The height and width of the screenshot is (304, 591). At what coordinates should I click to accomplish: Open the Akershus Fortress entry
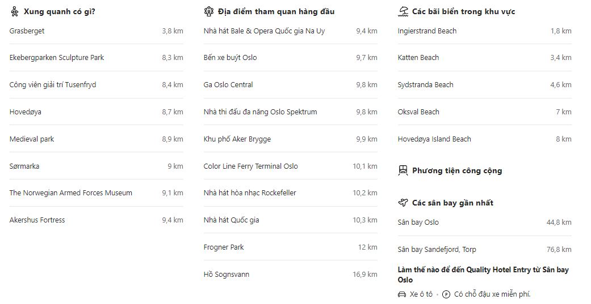pyautogui.click(x=96, y=220)
